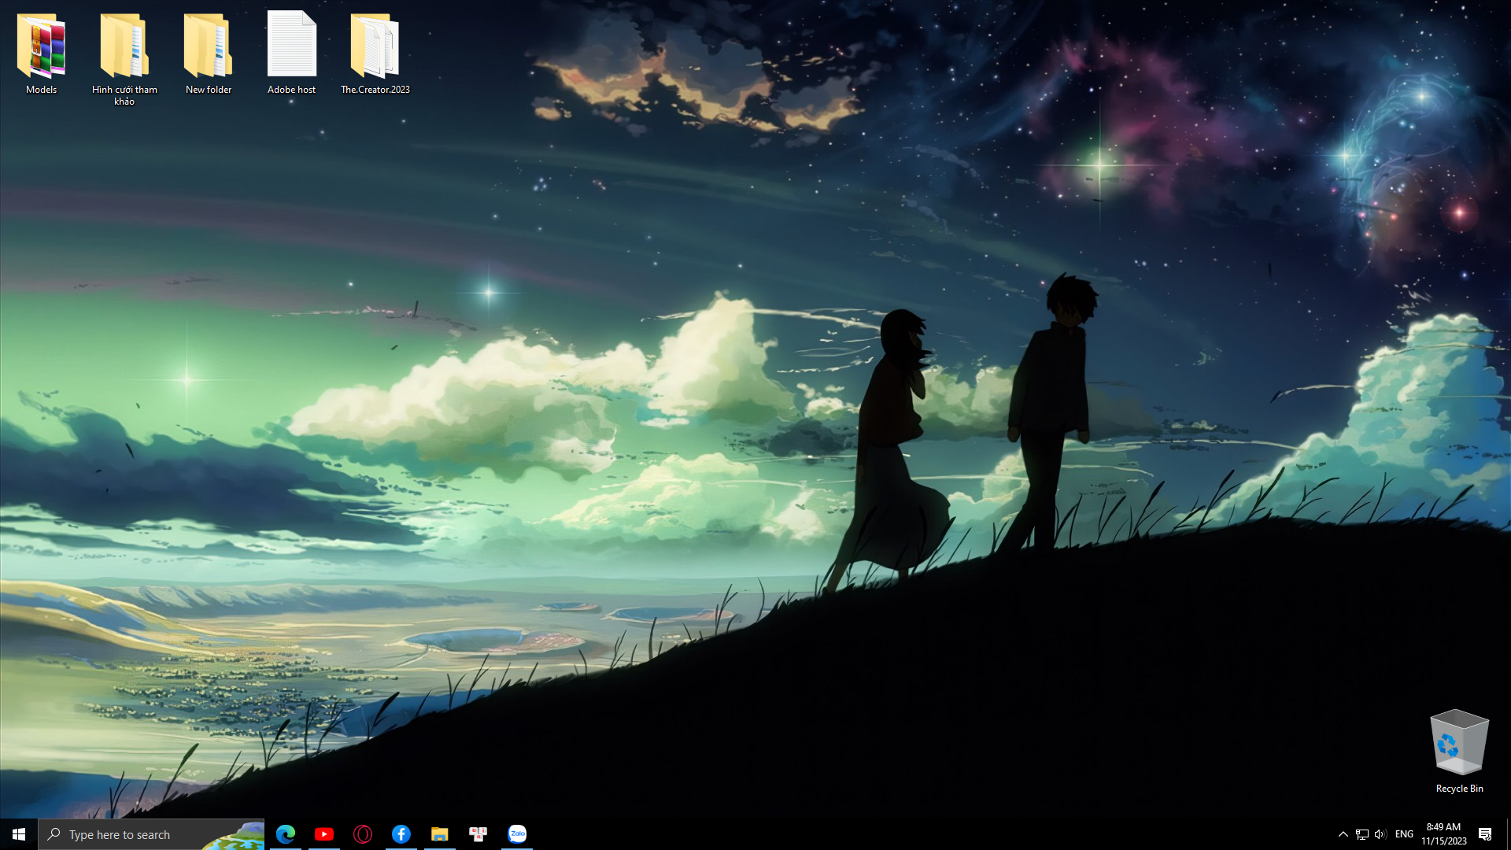This screenshot has width=1511, height=850.
Task: Click the UniKey keyboard icon in taskbar
Action: tap(478, 834)
